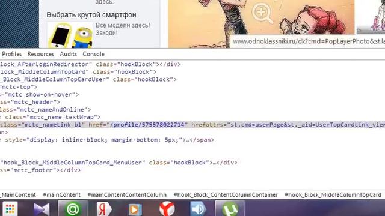Click the colorful grid taskbar icon
385x216 pixels.
coord(10,209)
